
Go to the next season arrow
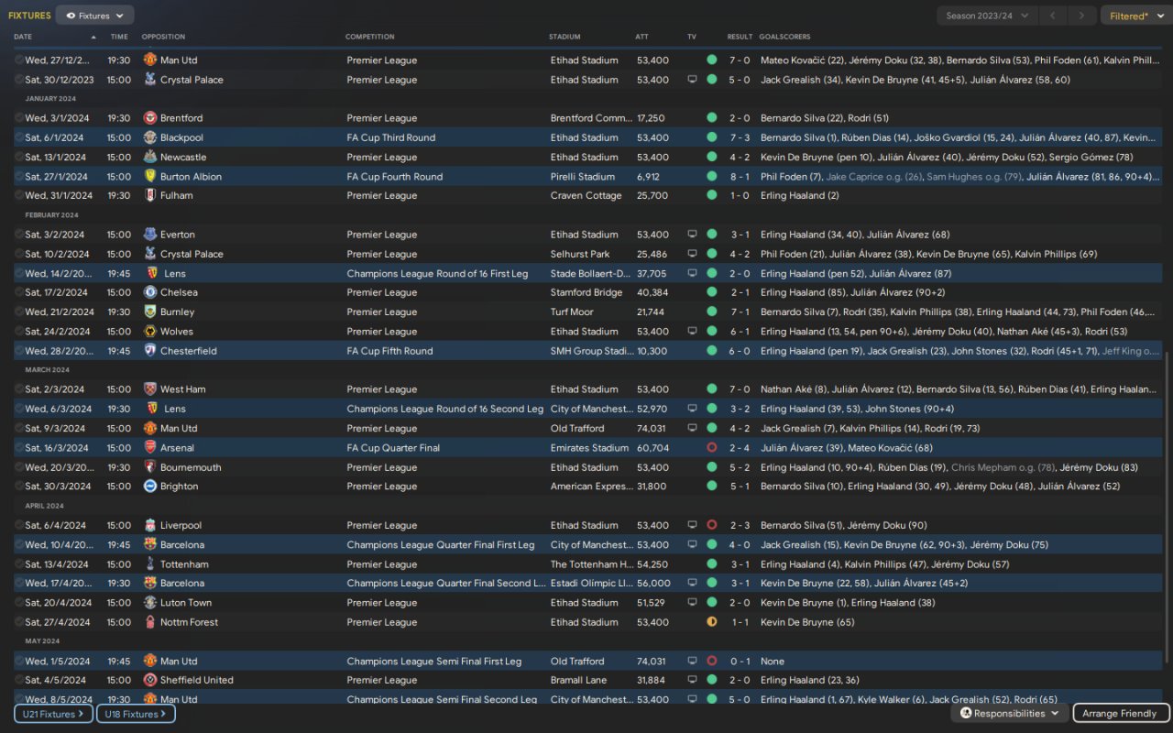tap(1082, 16)
